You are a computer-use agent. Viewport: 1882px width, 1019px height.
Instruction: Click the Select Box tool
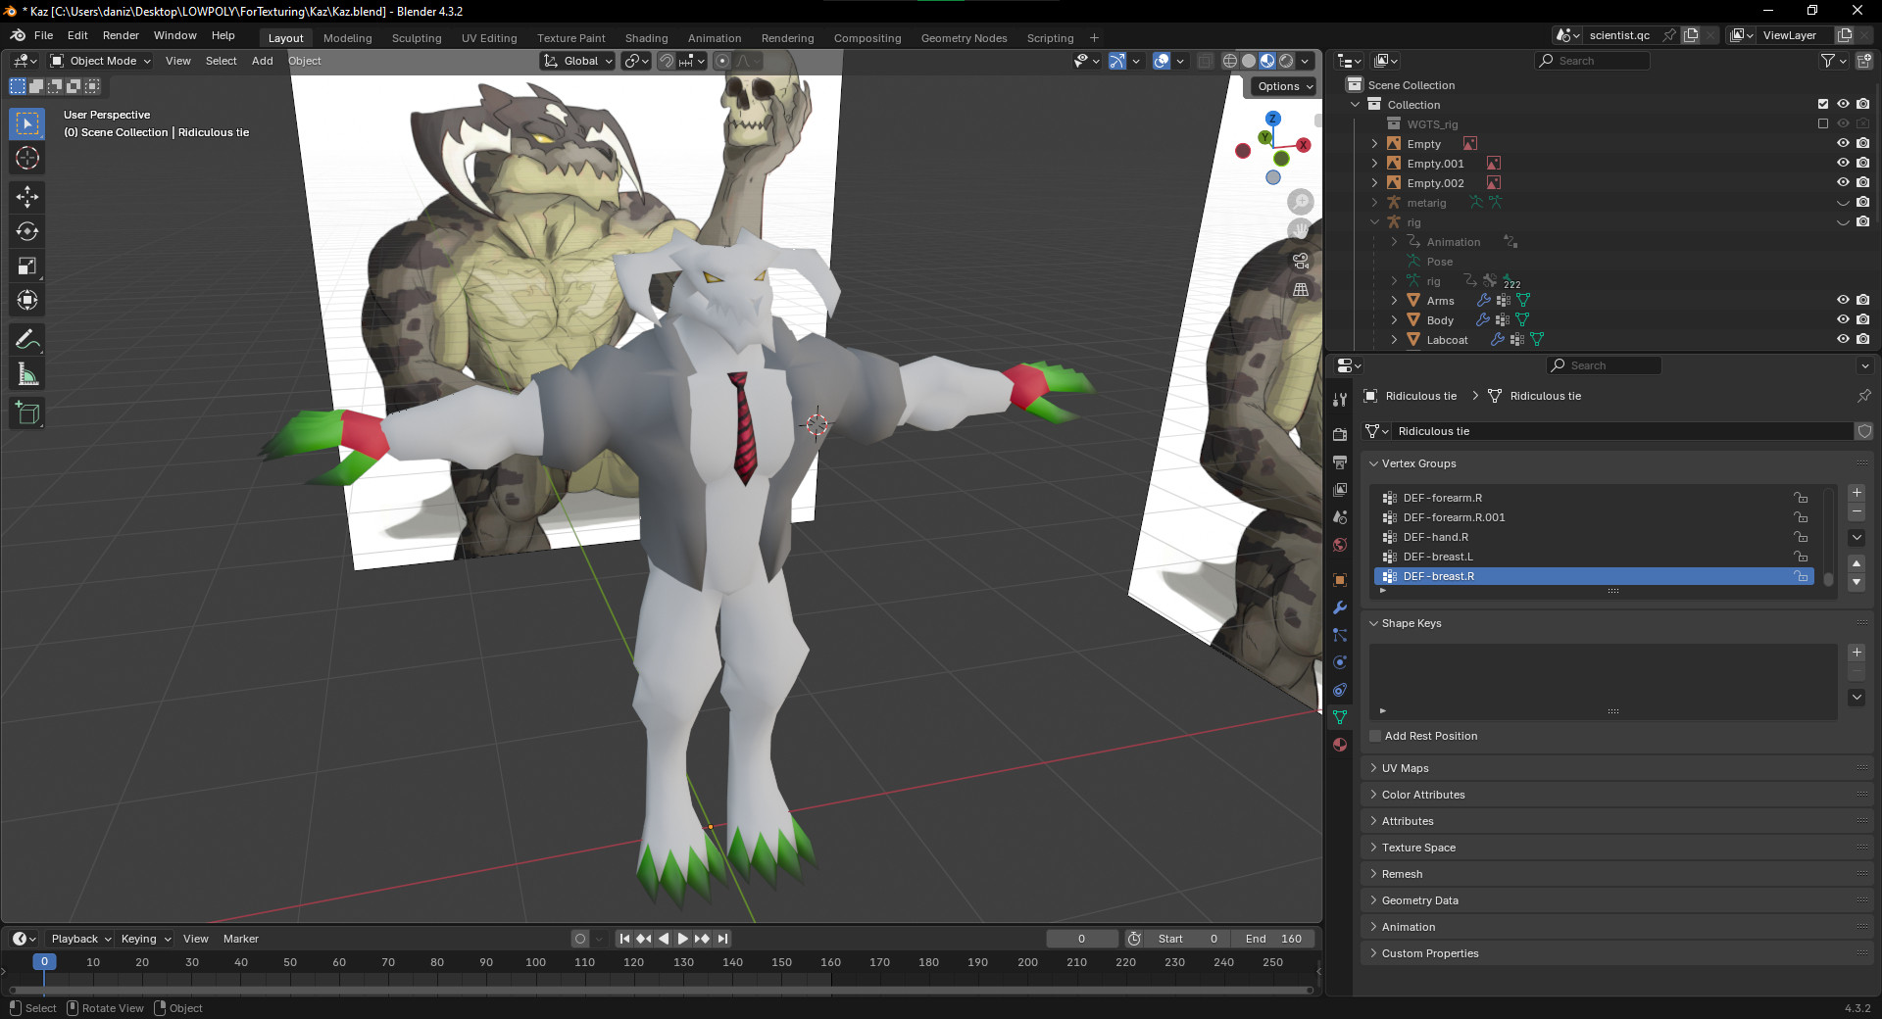pos(27,123)
